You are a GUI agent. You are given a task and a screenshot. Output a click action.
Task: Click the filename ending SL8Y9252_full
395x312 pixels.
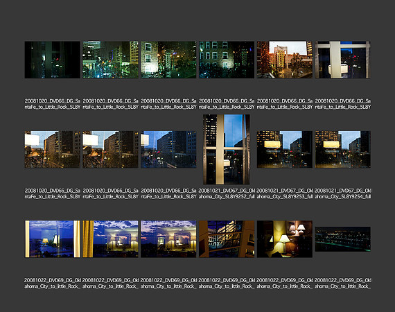point(227,193)
